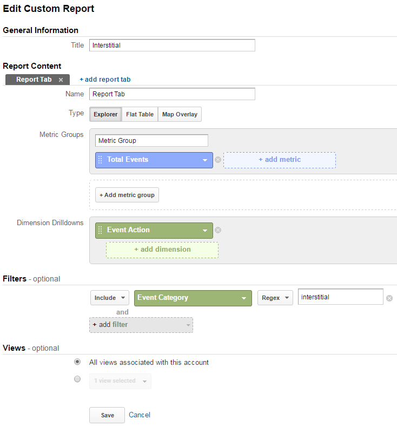Screen dimensions: 397x426
Task: Delete the Event Category filter row
Action: point(389,298)
